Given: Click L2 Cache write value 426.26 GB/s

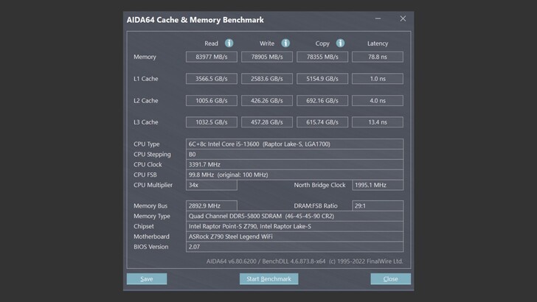Looking at the screenshot, I should point(267,101).
